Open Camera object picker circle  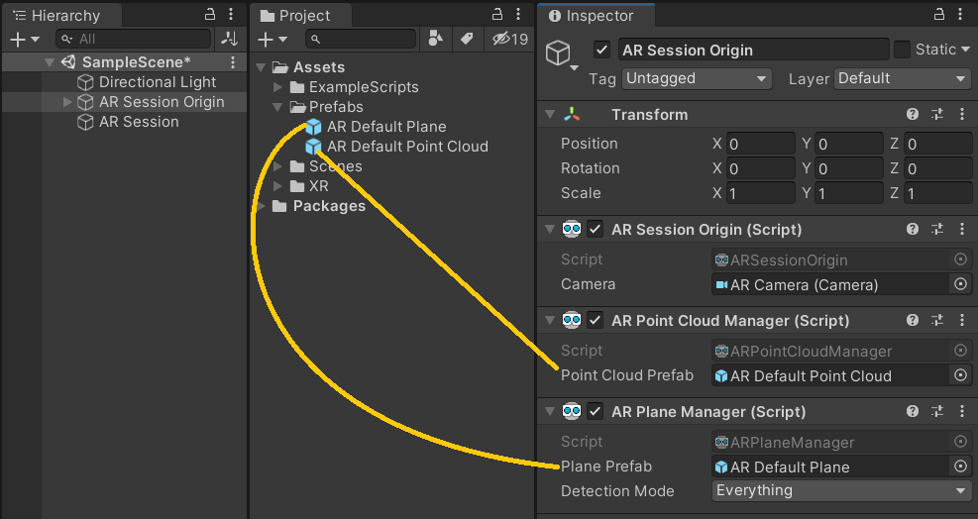[x=960, y=284]
